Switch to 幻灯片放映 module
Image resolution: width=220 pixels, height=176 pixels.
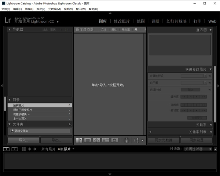[176, 21]
